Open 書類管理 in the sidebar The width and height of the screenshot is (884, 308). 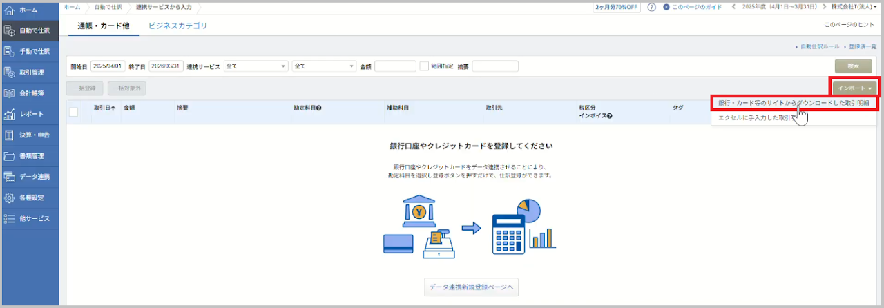[30, 155]
